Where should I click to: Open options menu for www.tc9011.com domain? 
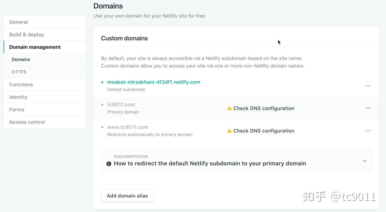368,130
